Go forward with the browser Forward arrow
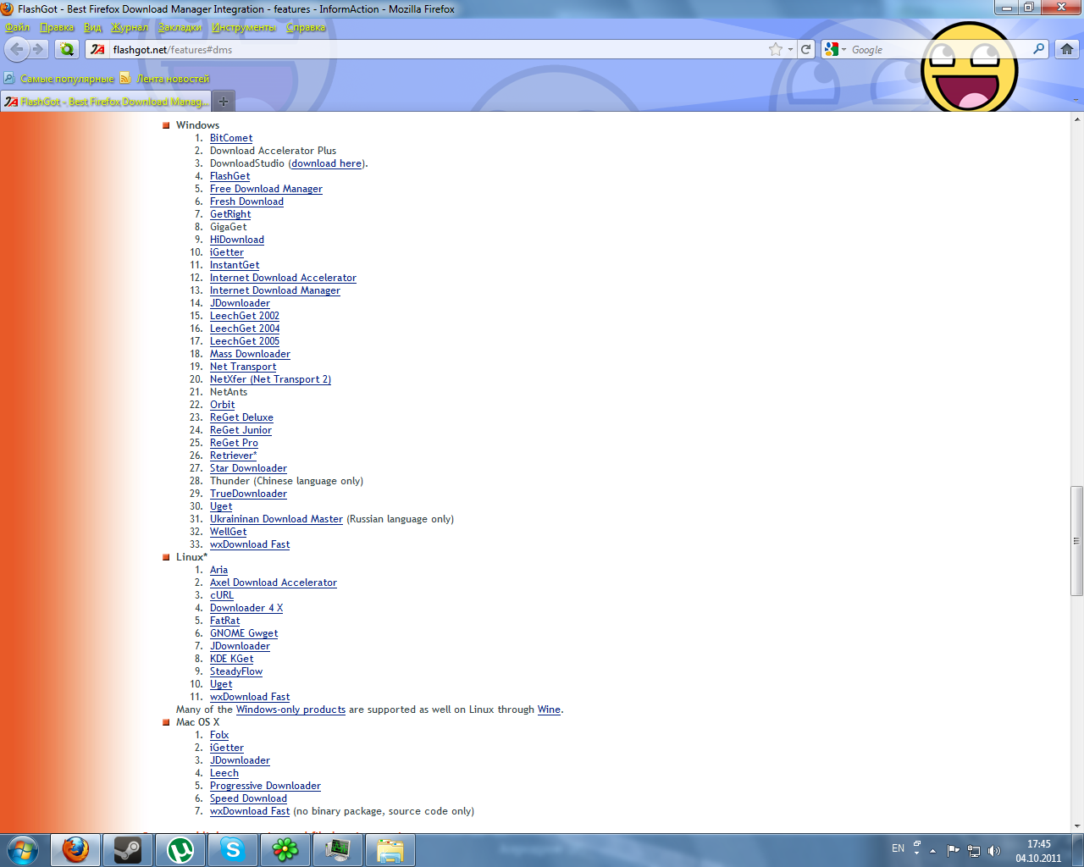The height and width of the screenshot is (867, 1084). click(38, 49)
